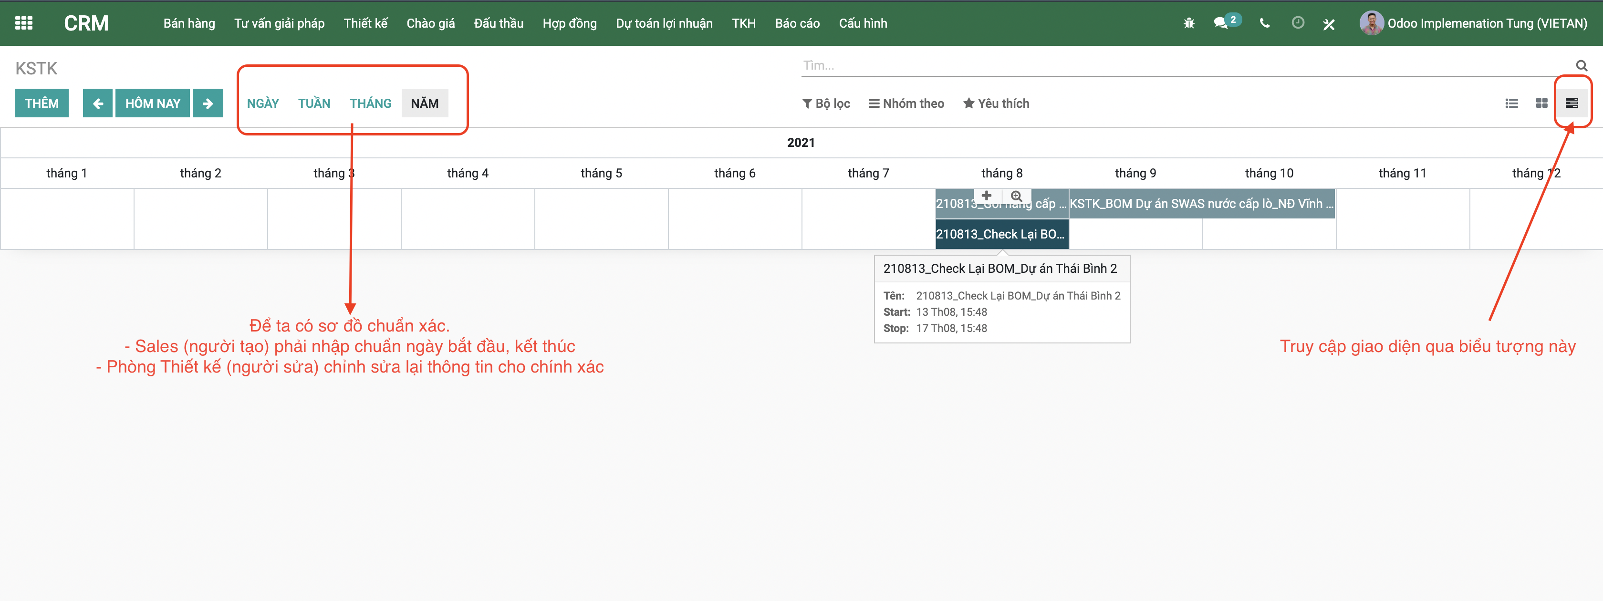Switch to the list view icon
Image resolution: width=1603 pixels, height=601 pixels.
pyautogui.click(x=1511, y=104)
